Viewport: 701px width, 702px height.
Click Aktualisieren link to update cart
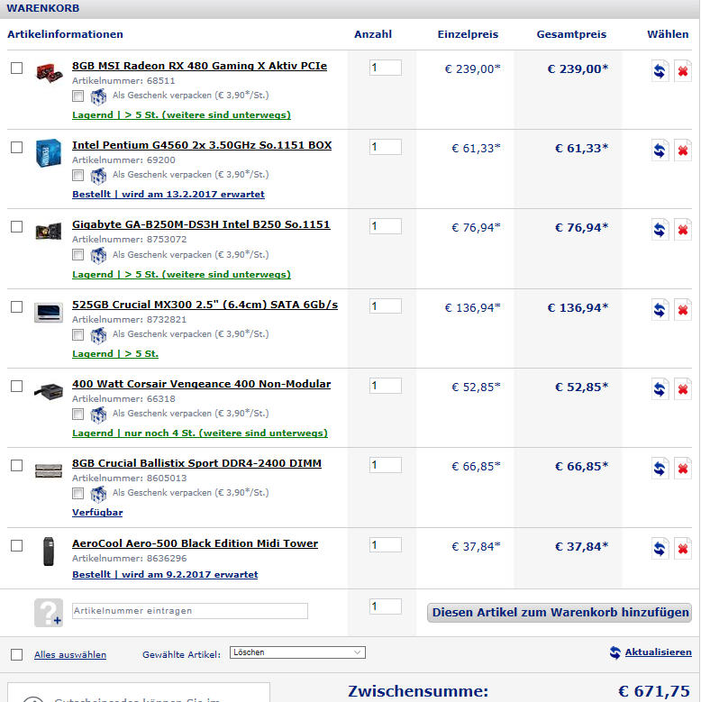(x=658, y=652)
